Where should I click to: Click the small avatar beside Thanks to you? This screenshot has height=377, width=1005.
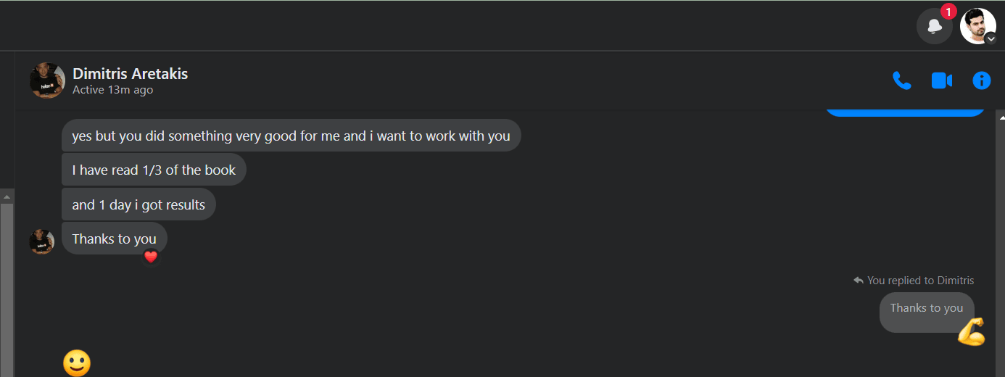click(41, 241)
